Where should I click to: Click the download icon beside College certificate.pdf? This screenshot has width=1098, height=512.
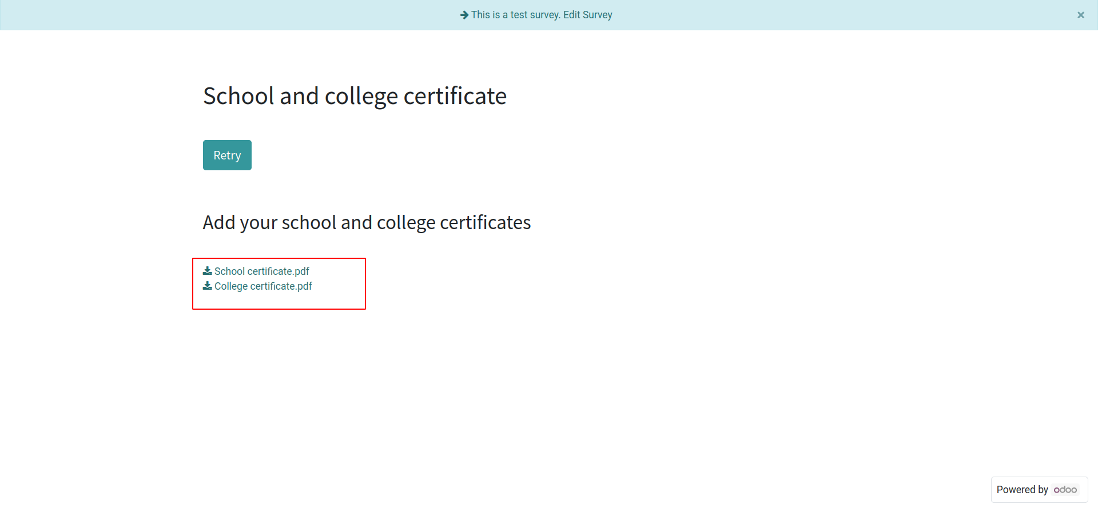pyautogui.click(x=208, y=286)
